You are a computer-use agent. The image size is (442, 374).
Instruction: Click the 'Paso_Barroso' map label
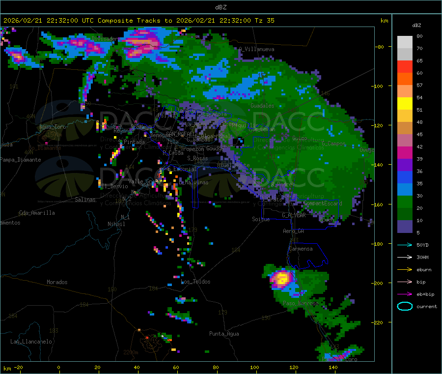[x=301, y=303]
